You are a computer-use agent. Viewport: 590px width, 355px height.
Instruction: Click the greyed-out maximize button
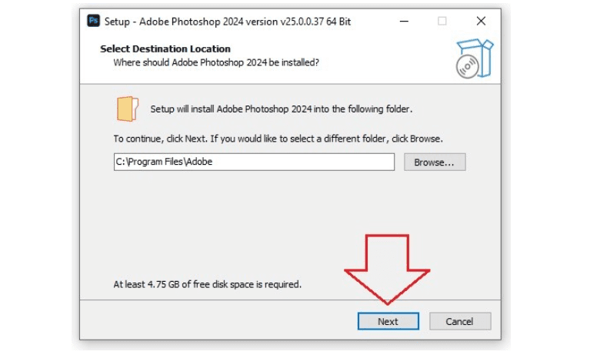442,21
